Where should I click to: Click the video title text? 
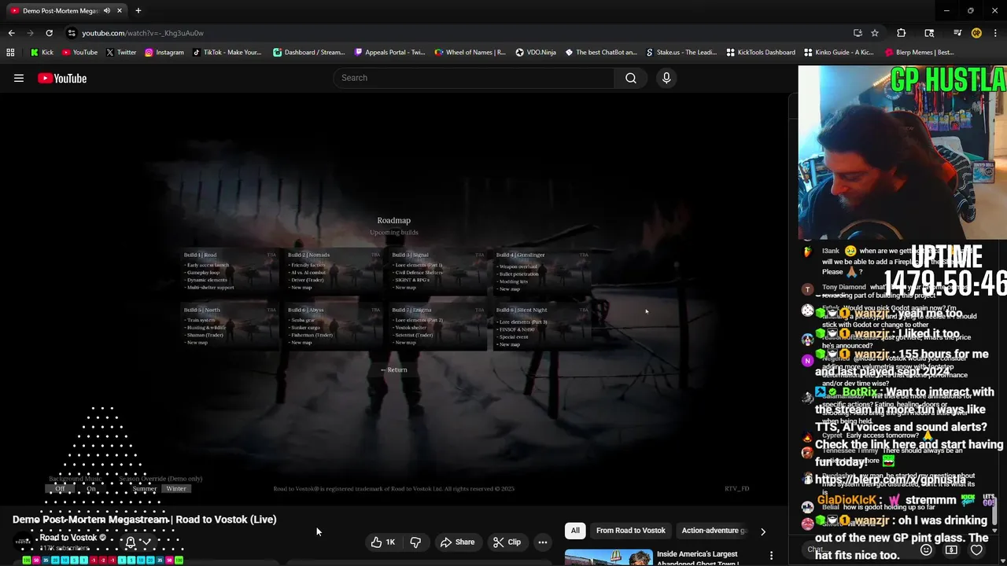click(x=144, y=520)
